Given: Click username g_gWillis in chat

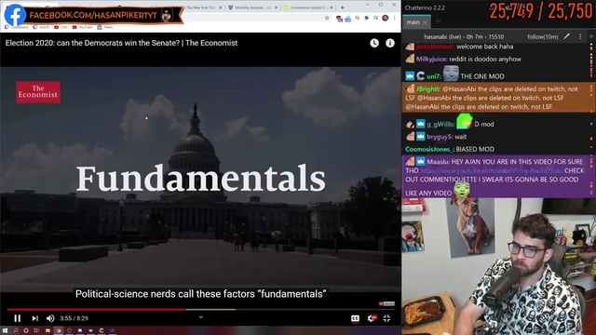Looking at the screenshot, I should tap(440, 124).
